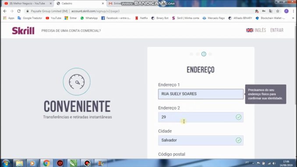Open the Entrar bookmark with Microsoft icon
Viewport: 297px width, 167px height.
(x=71, y=18)
